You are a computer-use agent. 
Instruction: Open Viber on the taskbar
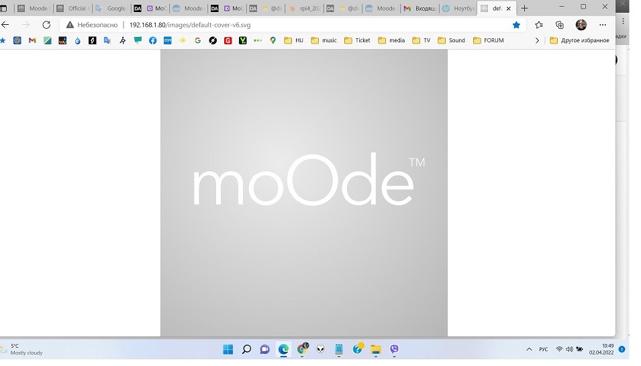coord(394,349)
